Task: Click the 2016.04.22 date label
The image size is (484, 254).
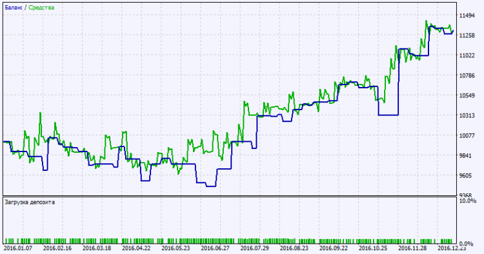Action: click(x=136, y=248)
